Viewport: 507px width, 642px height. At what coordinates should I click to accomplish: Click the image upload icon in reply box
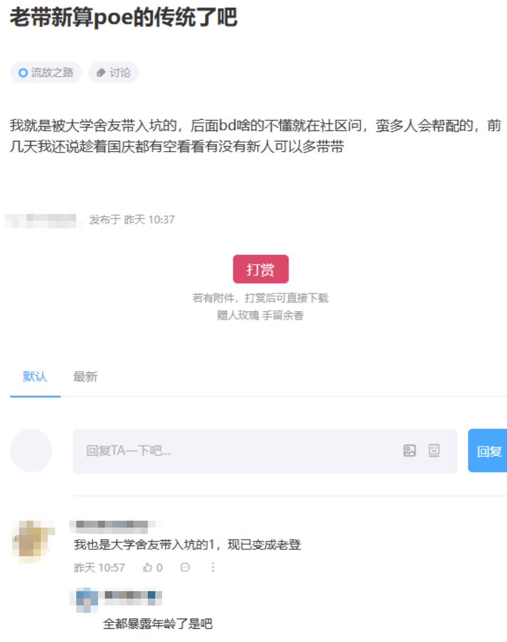(x=410, y=450)
